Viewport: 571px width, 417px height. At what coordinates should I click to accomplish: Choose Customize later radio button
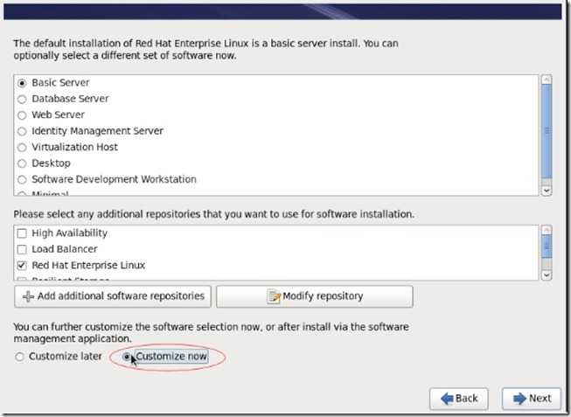[x=19, y=357]
